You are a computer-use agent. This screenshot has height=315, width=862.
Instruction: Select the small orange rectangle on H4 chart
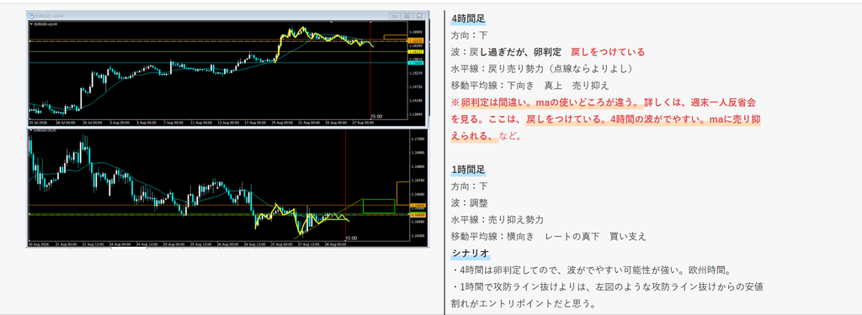pos(395,37)
